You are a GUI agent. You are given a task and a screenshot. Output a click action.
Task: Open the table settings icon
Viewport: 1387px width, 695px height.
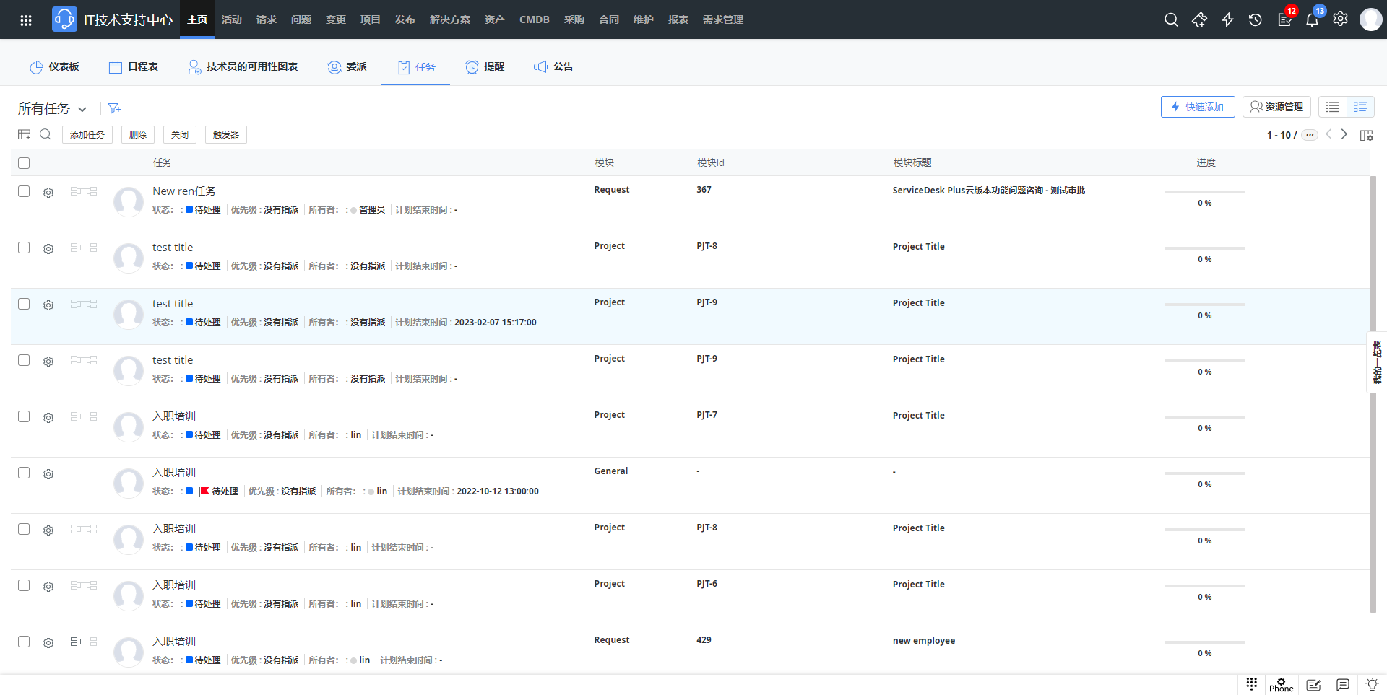click(x=25, y=134)
